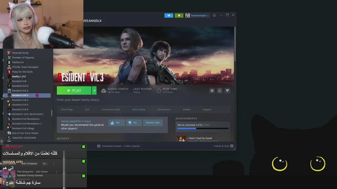The image size is (337, 189).
Task: Open the game info icon
Action: pos(220,91)
